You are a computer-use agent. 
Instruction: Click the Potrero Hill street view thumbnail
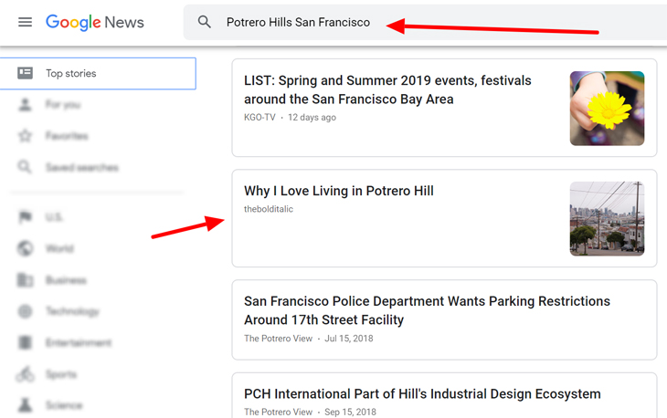click(x=607, y=219)
